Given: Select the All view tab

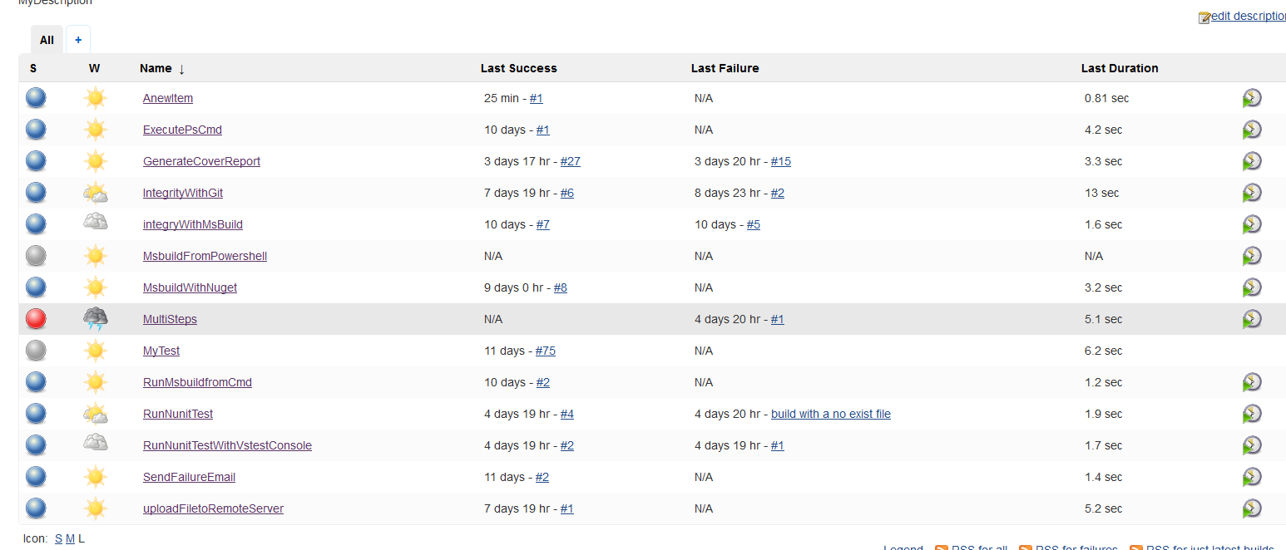Looking at the screenshot, I should (x=47, y=40).
